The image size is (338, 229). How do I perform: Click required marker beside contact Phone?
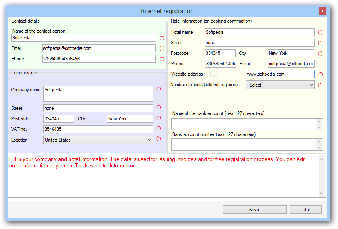tap(162, 59)
